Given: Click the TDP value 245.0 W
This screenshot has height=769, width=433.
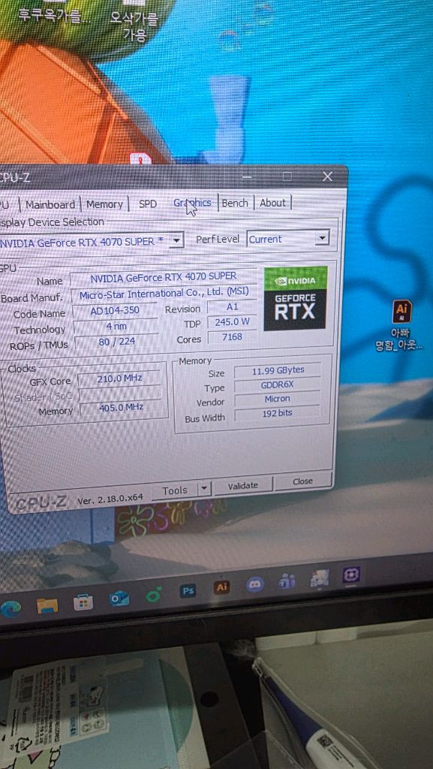Looking at the screenshot, I should tap(232, 322).
